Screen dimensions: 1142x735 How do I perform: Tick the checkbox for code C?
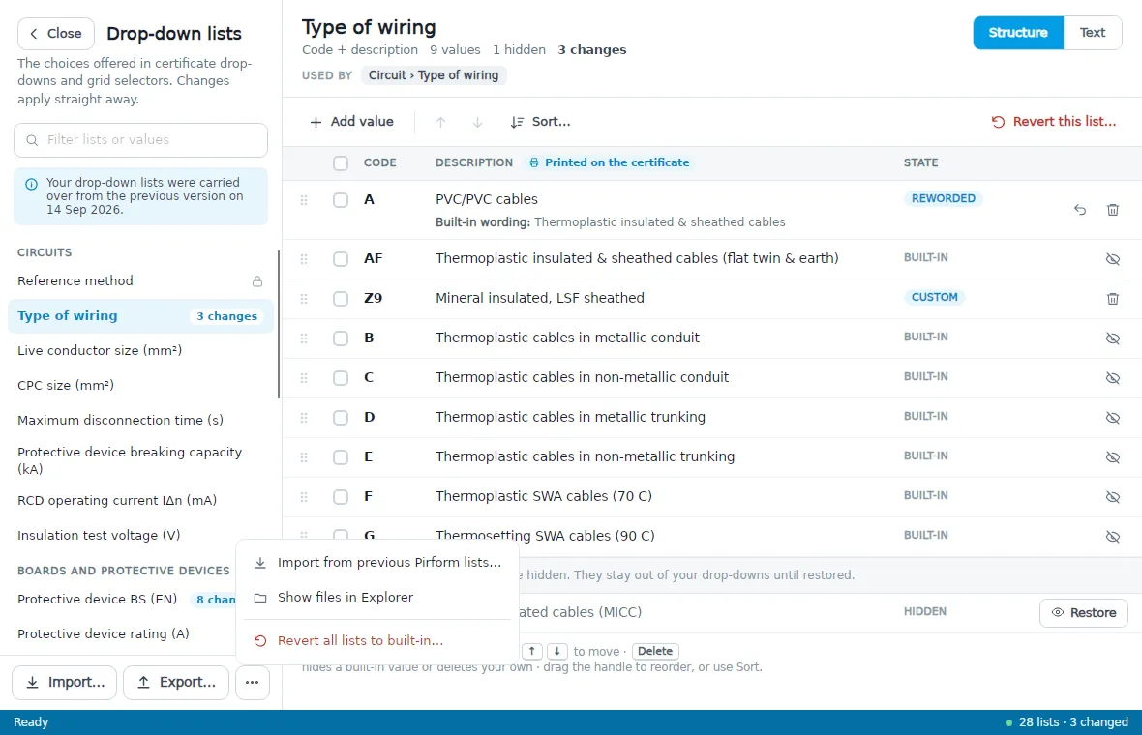pos(340,378)
